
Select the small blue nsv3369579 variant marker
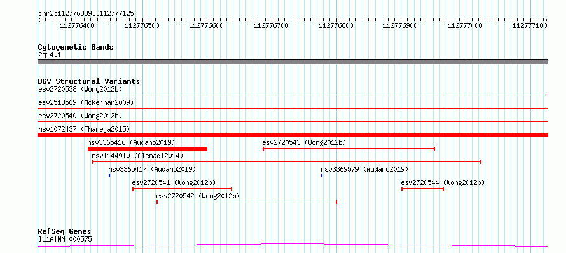[x=322, y=175]
